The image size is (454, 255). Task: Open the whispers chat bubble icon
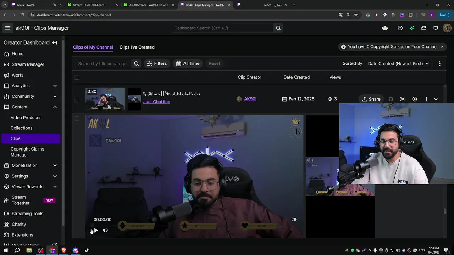[436, 28]
